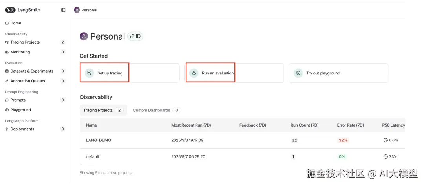
Task: Open the LANG-DEMO project row
Action: pyautogui.click(x=99, y=140)
